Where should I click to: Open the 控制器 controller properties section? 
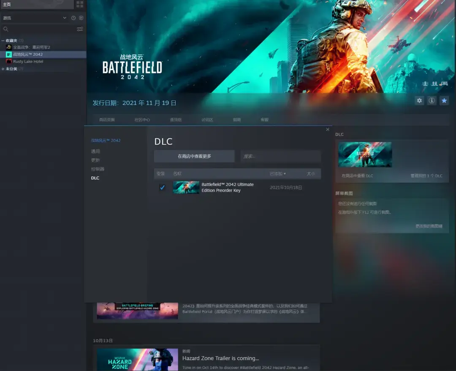[98, 169]
